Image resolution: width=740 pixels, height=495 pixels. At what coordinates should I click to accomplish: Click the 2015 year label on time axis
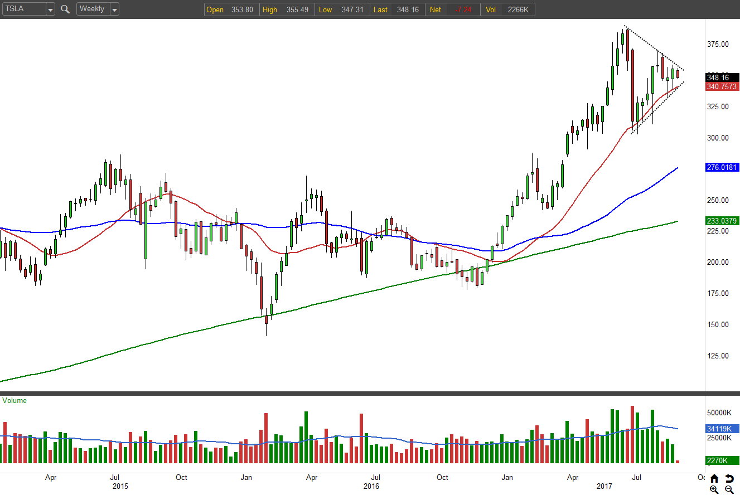[x=120, y=486]
